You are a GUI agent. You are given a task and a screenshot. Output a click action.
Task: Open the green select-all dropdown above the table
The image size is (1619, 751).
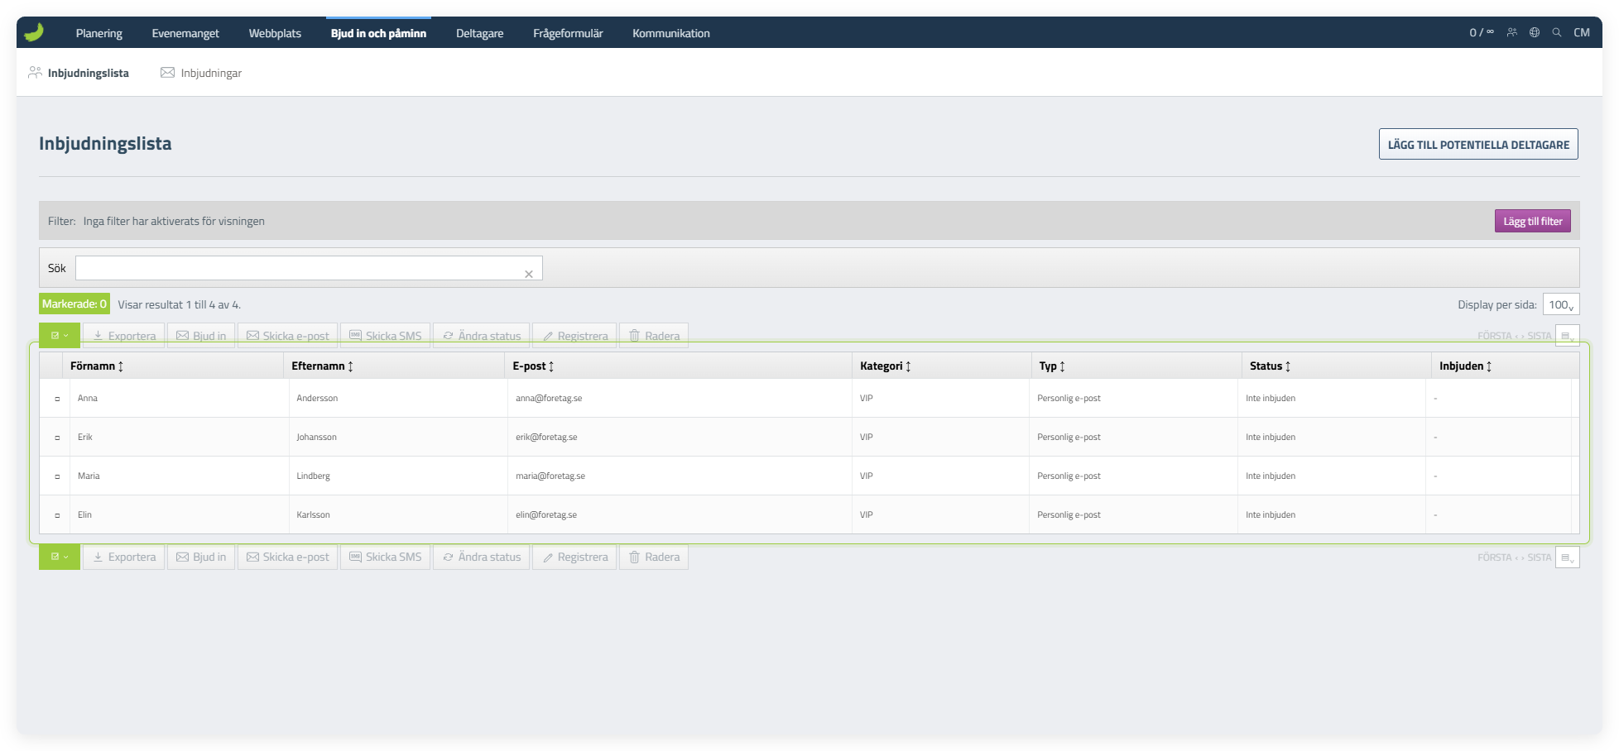pyautogui.click(x=60, y=336)
